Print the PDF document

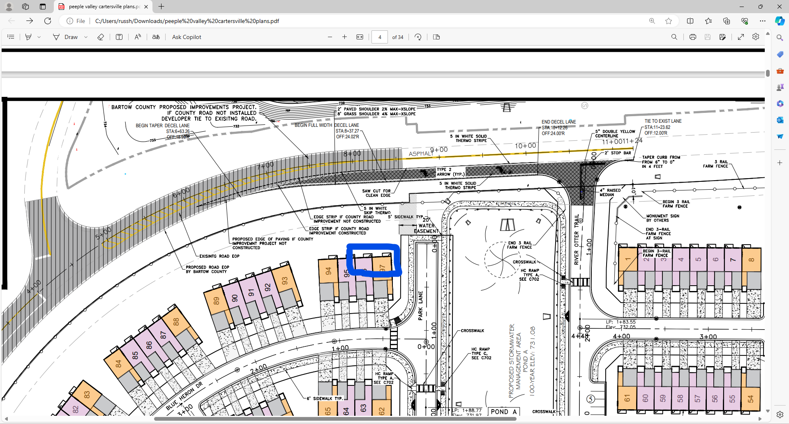pyautogui.click(x=693, y=37)
